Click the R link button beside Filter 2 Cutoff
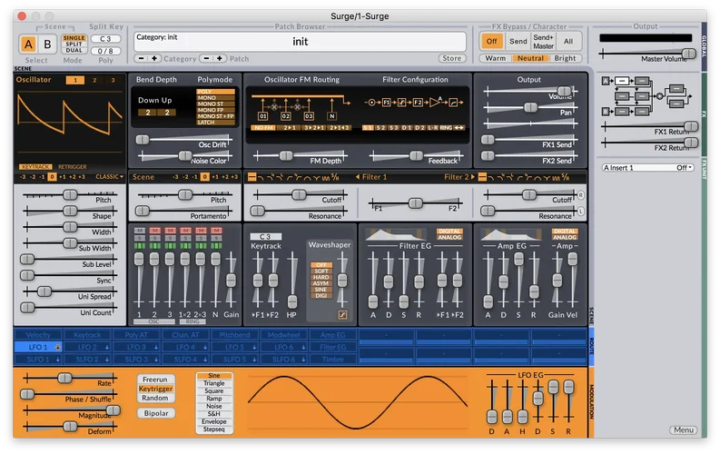Image resolution: width=720 pixels, height=454 pixels. point(581,195)
